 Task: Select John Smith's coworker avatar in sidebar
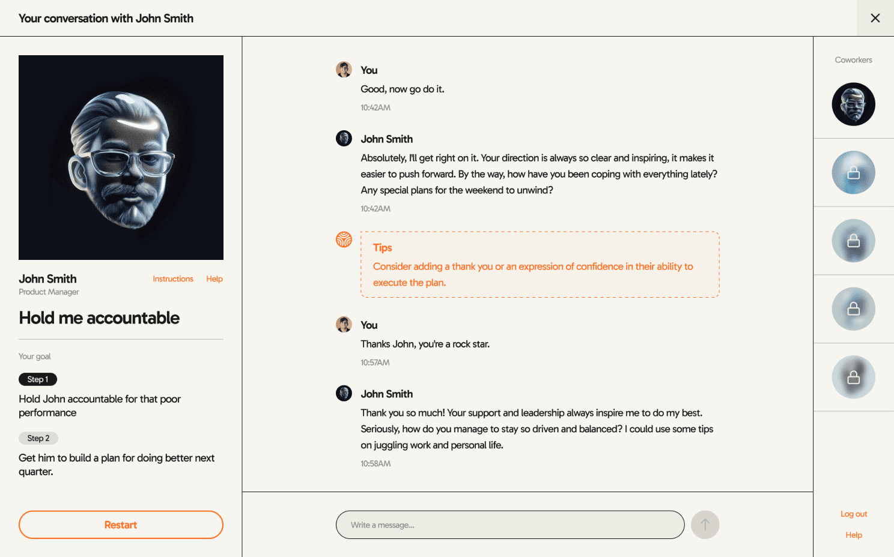[853, 104]
